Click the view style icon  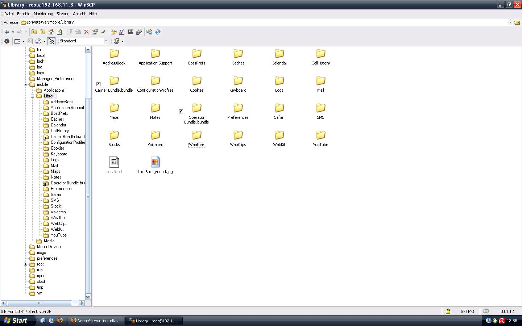17,41
